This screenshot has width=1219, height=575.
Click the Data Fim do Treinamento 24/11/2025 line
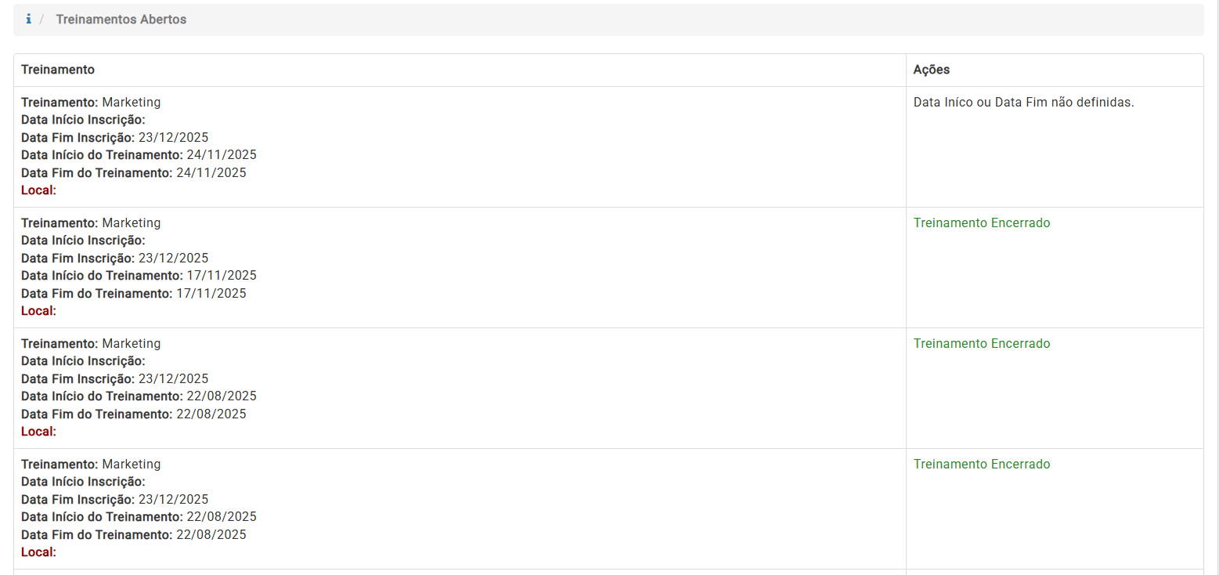[133, 172]
